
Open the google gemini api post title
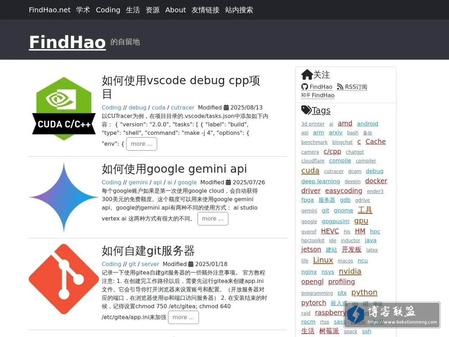[174, 169]
